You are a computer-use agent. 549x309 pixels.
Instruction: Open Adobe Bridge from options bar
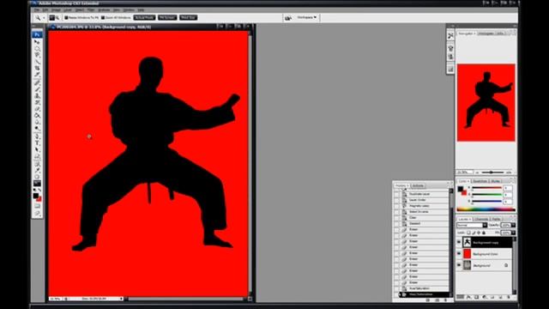[288, 18]
